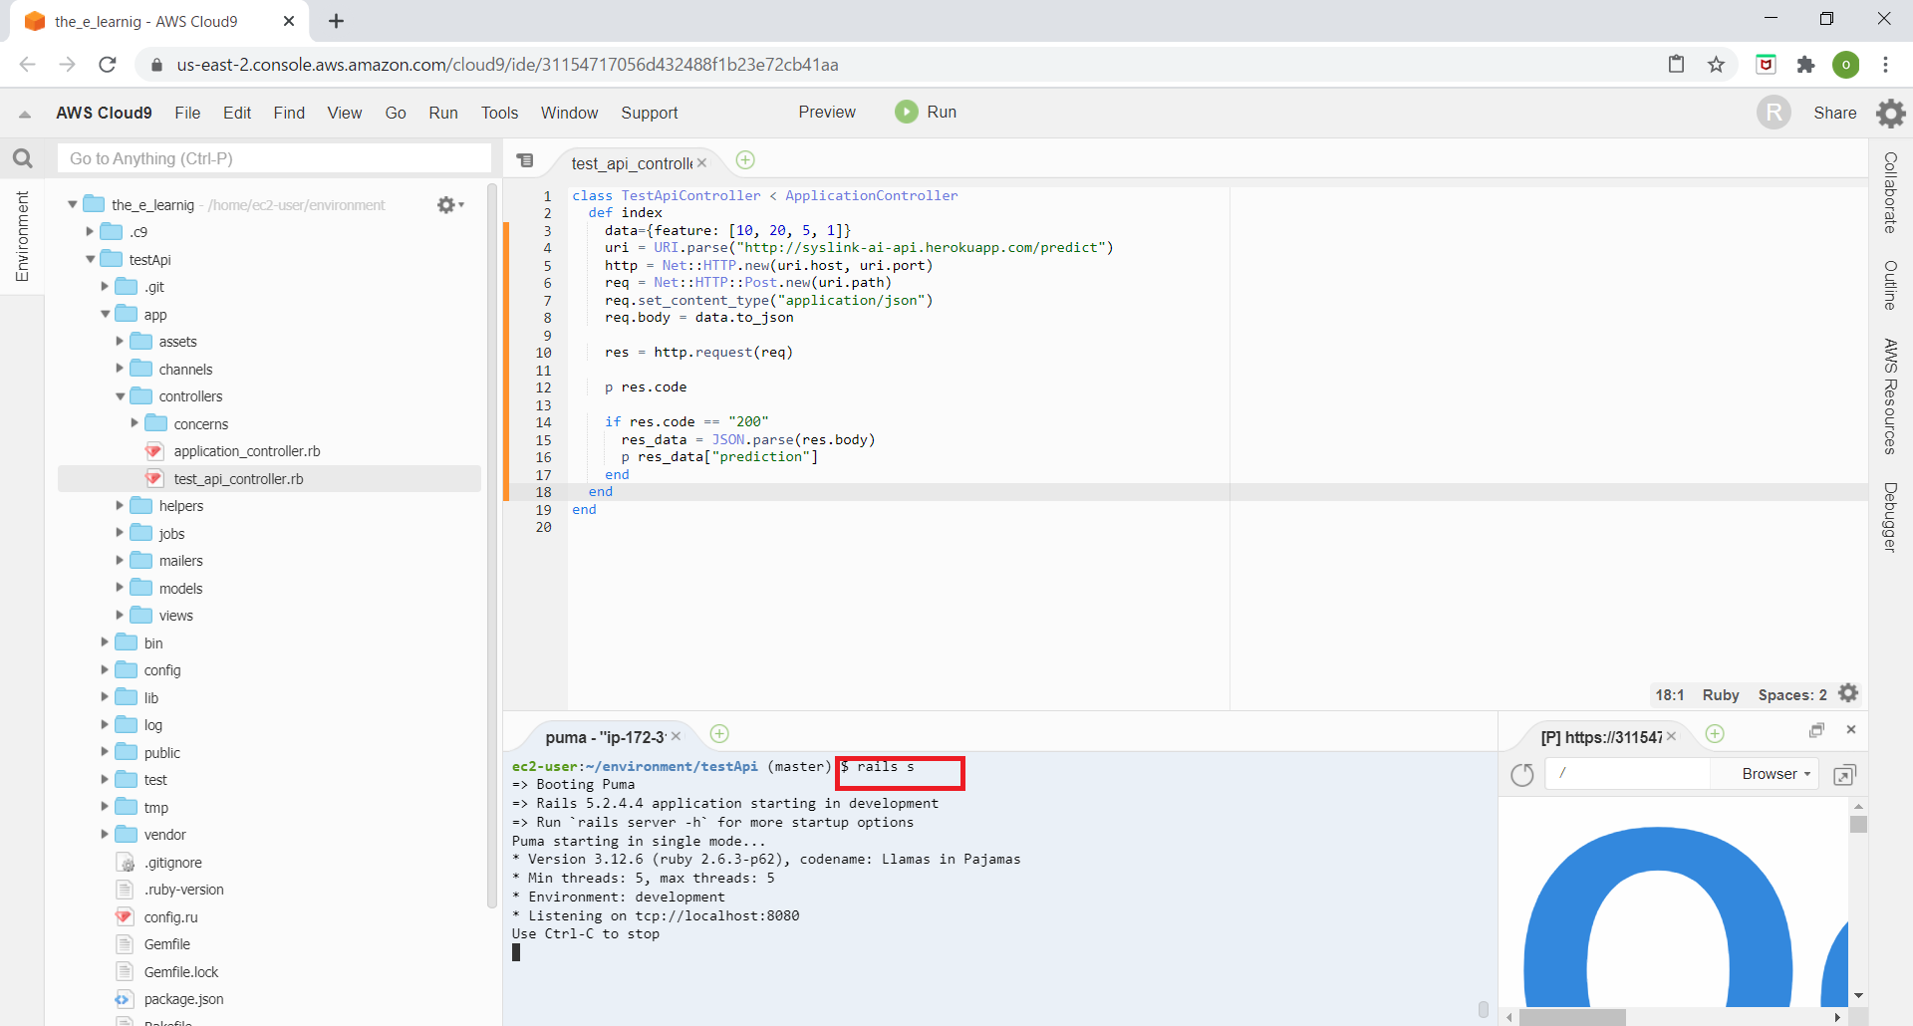Click file tree vertical scrollbar
Image resolution: width=1913 pixels, height=1026 pixels.
491,546
